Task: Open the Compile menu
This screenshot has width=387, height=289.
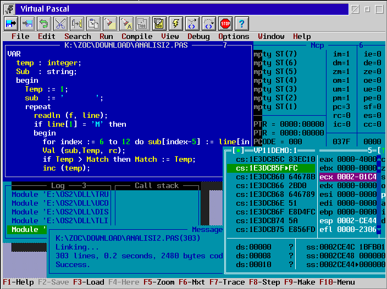Action: point(137,37)
